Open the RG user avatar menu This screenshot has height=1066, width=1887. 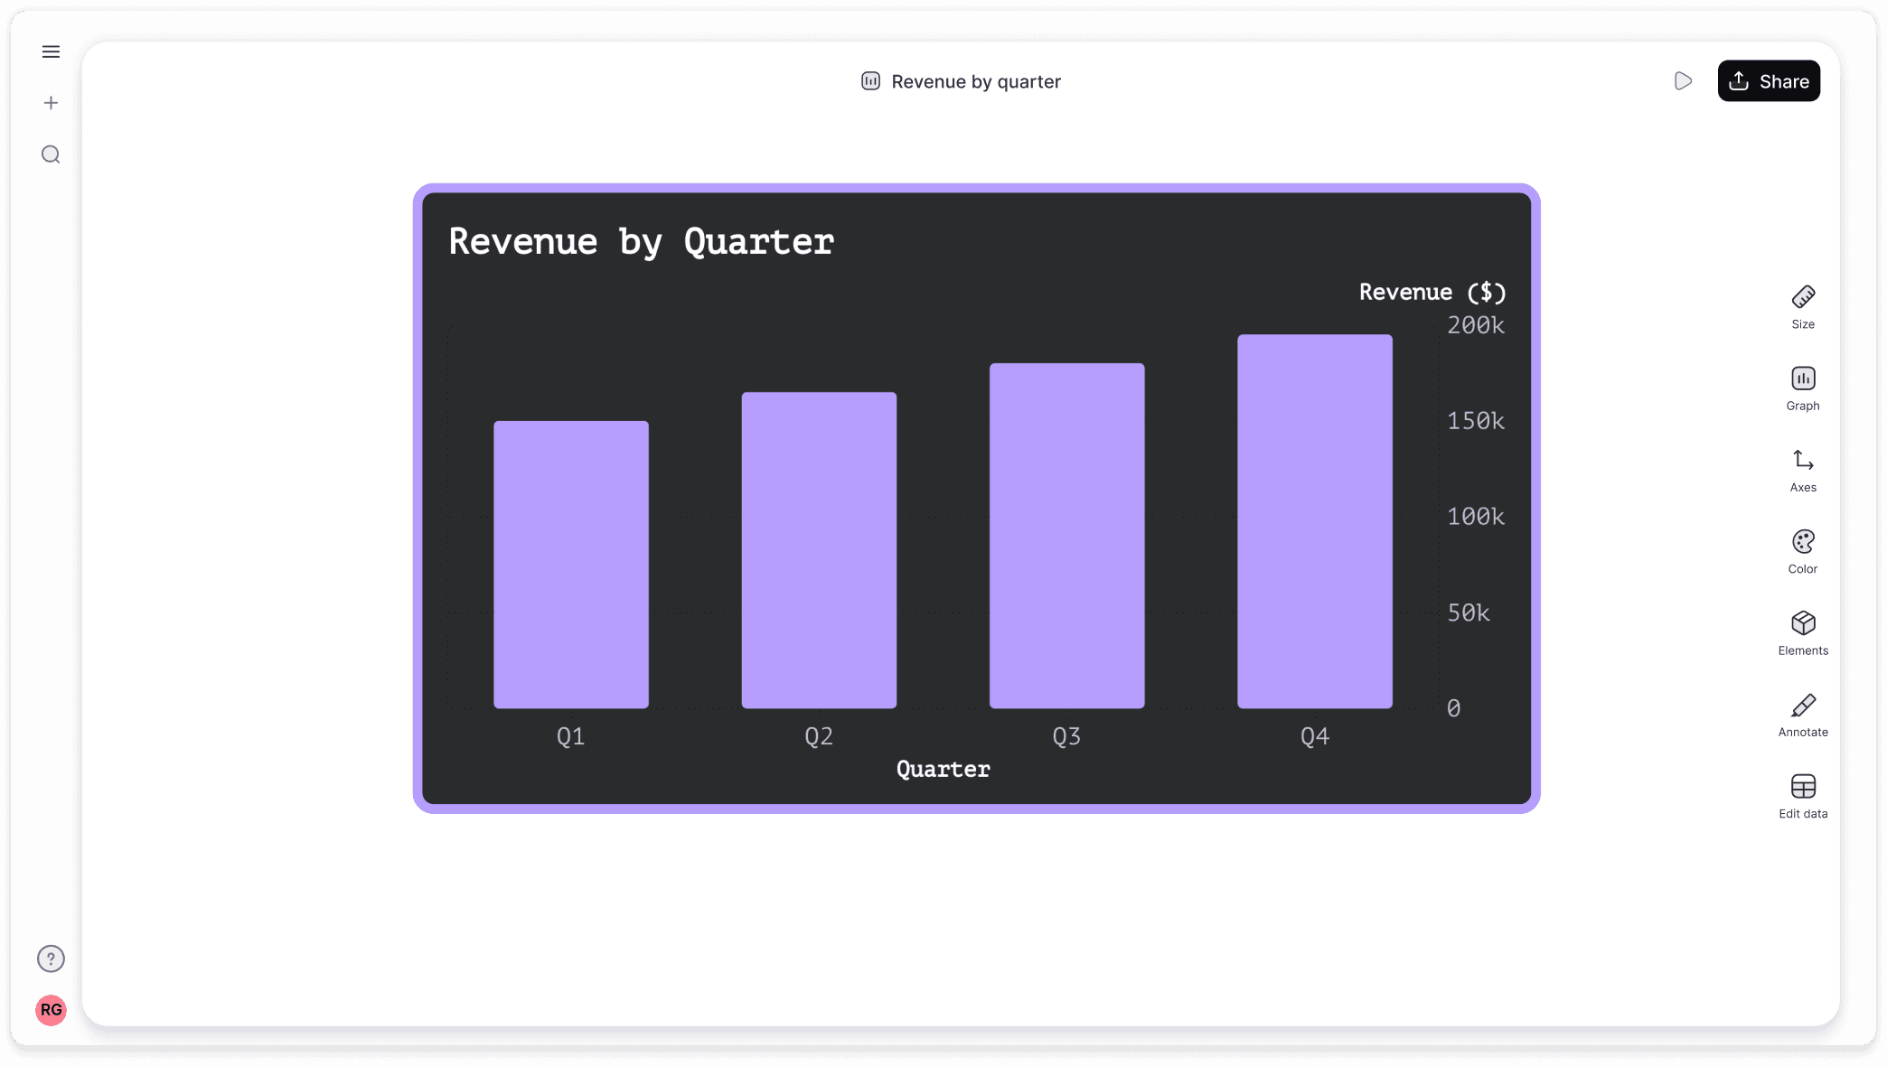(51, 1010)
